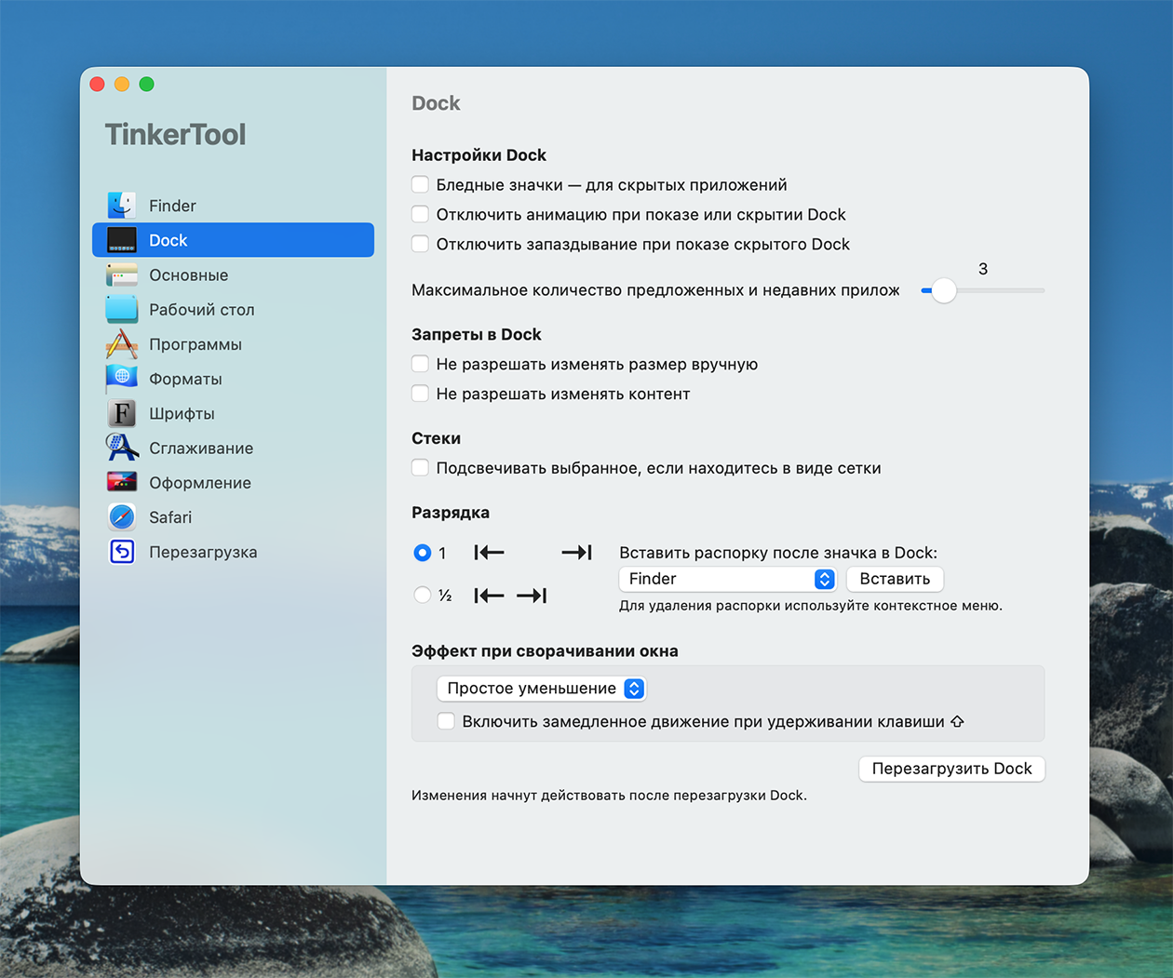Viewport: 1173px width, 978px height.
Task: Click the Finder icon in the sidebar
Action: [122, 206]
